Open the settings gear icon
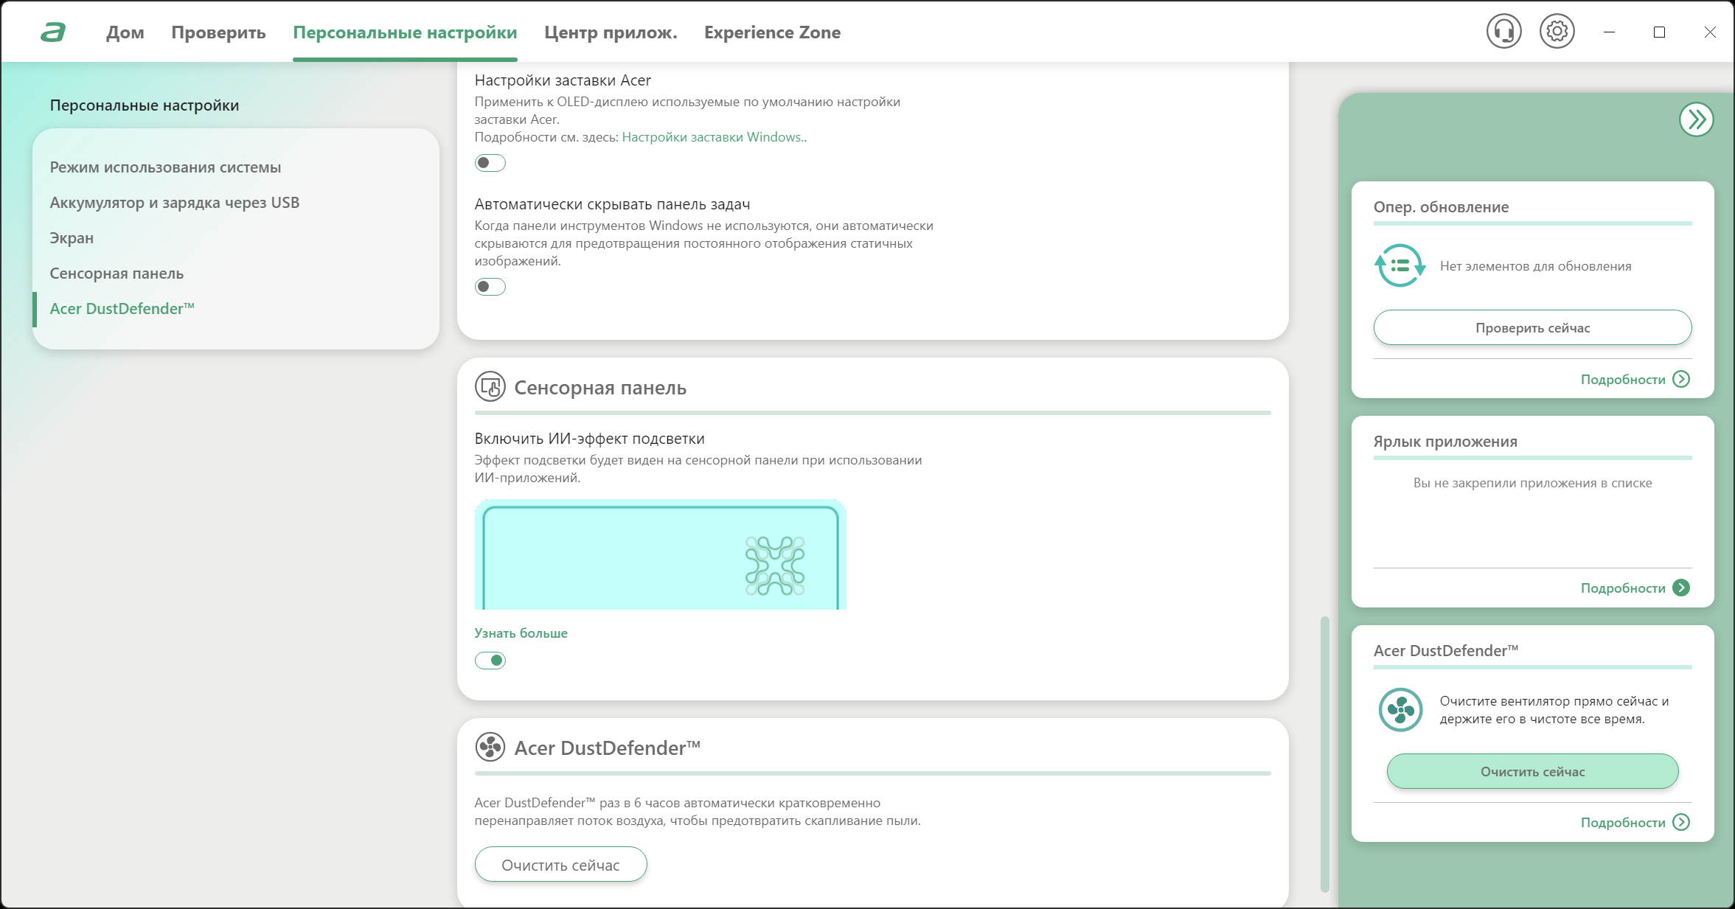 click(1557, 32)
